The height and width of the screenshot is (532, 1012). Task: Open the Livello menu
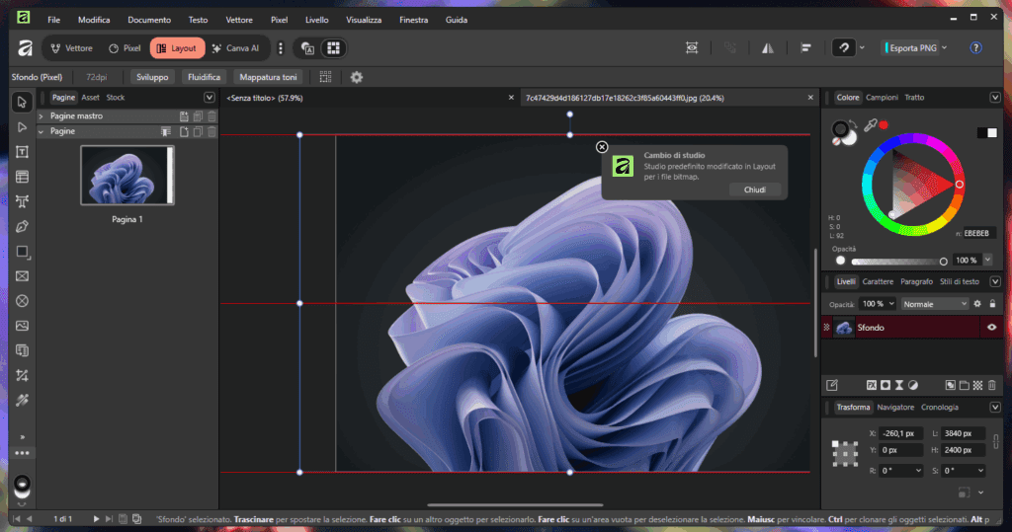[x=317, y=20]
